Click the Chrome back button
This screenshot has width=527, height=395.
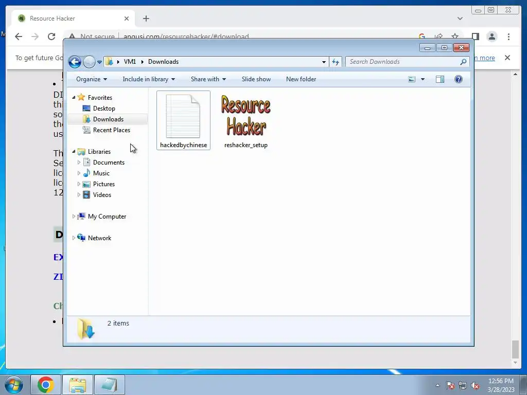point(19,37)
